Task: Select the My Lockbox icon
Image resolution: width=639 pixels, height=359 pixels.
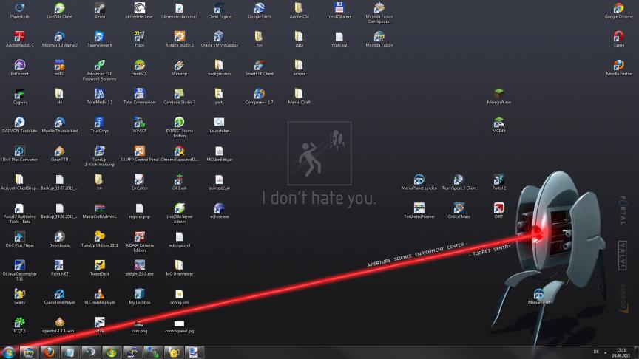Action: pyautogui.click(x=139, y=296)
